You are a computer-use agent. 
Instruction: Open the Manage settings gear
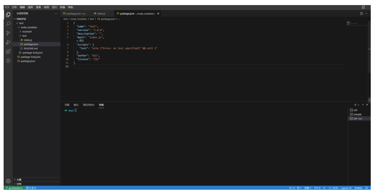tap(8, 181)
